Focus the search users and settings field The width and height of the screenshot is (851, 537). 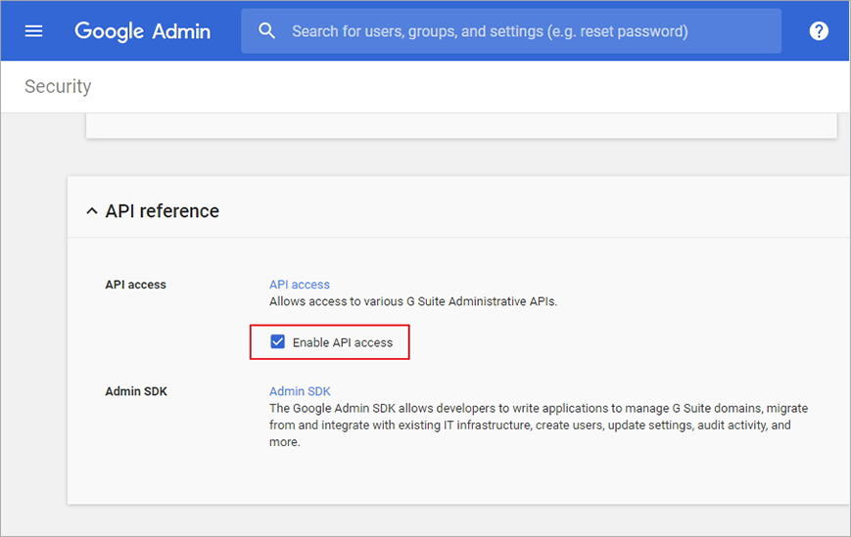(x=511, y=31)
